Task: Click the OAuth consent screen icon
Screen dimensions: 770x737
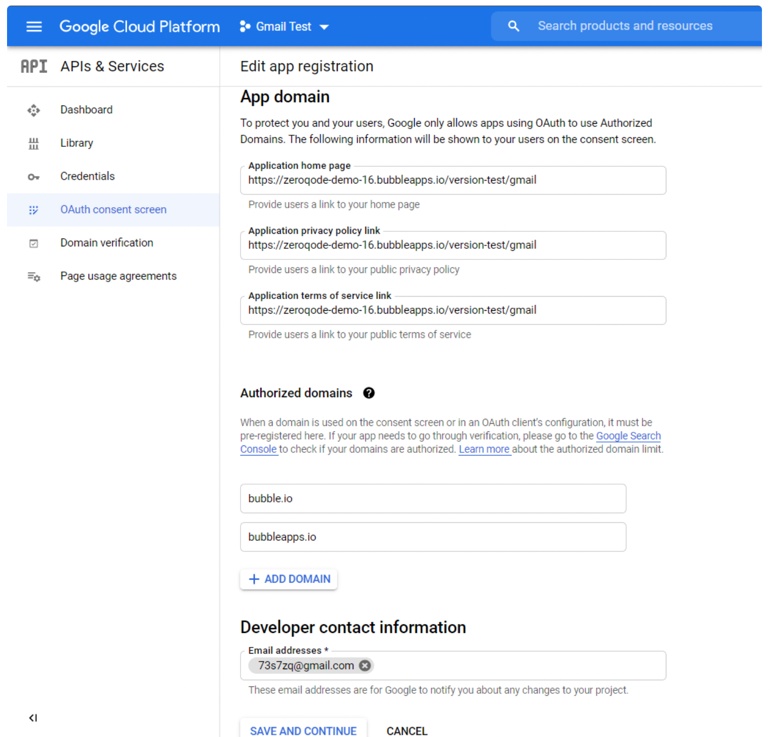Action: pos(34,210)
